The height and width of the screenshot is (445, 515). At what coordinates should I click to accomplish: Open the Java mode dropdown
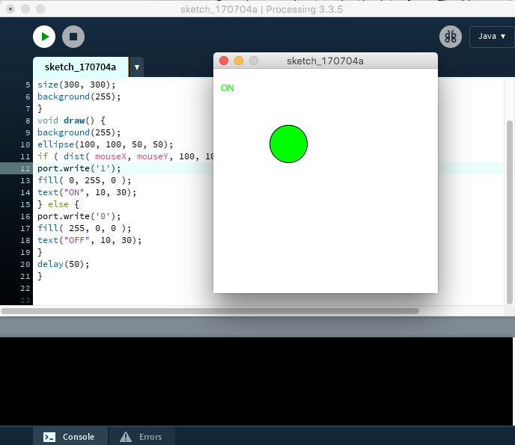[x=492, y=37]
